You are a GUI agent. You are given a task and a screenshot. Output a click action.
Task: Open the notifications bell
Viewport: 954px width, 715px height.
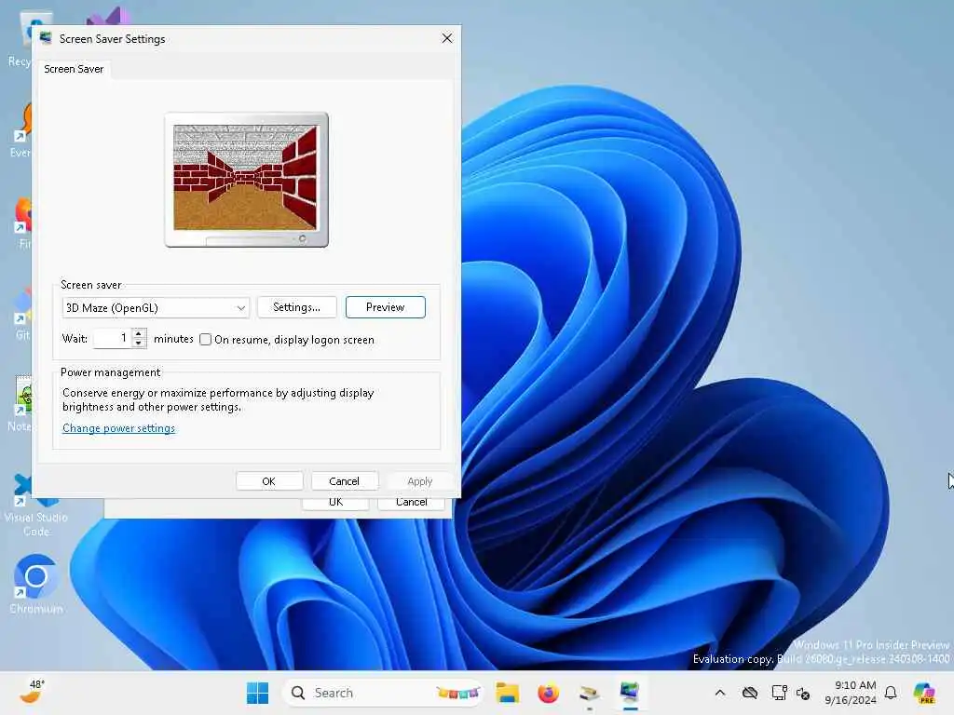pos(891,693)
